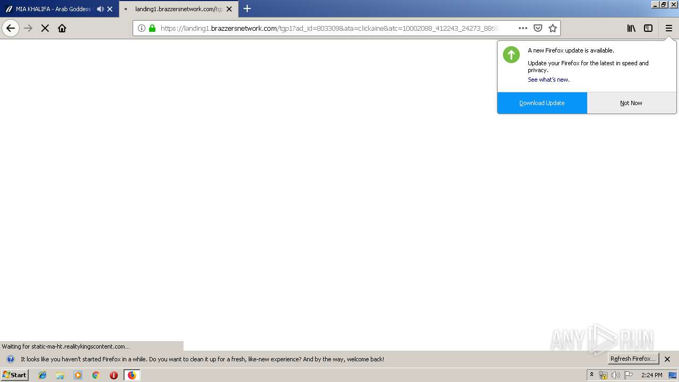679x382 pixels.
Task: Click the Firefox taskbar button
Action: pyautogui.click(x=132, y=375)
